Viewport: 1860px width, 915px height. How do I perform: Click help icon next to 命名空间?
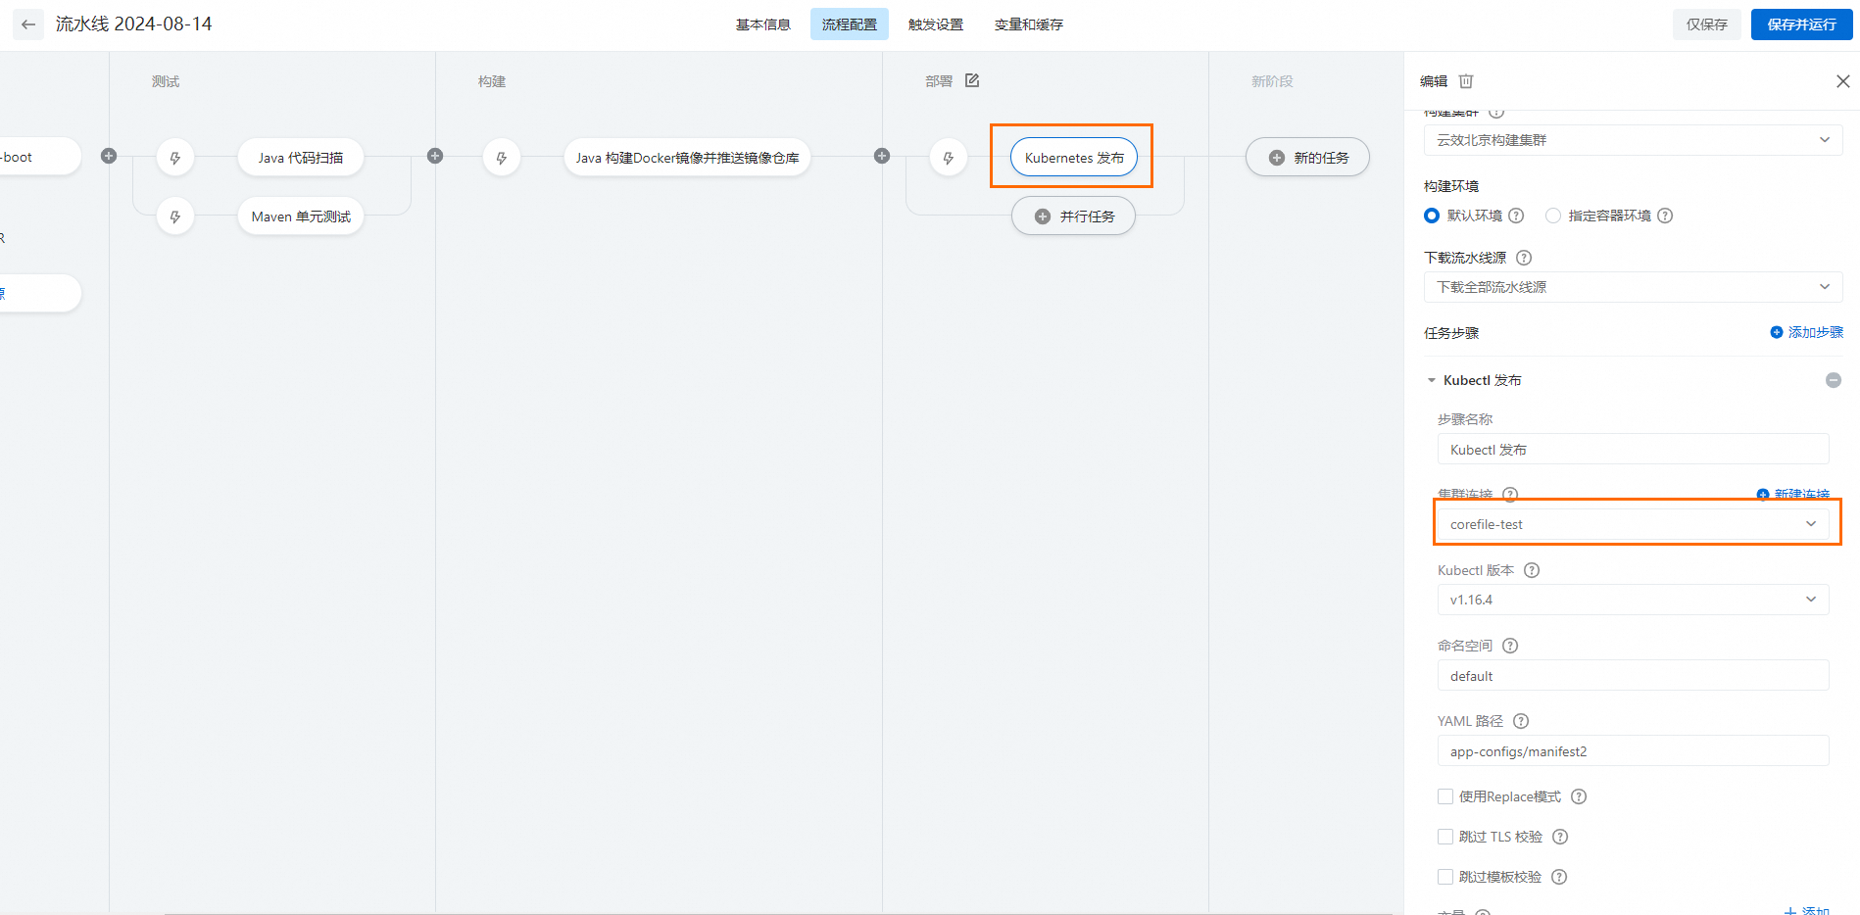pyautogui.click(x=1510, y=646)
